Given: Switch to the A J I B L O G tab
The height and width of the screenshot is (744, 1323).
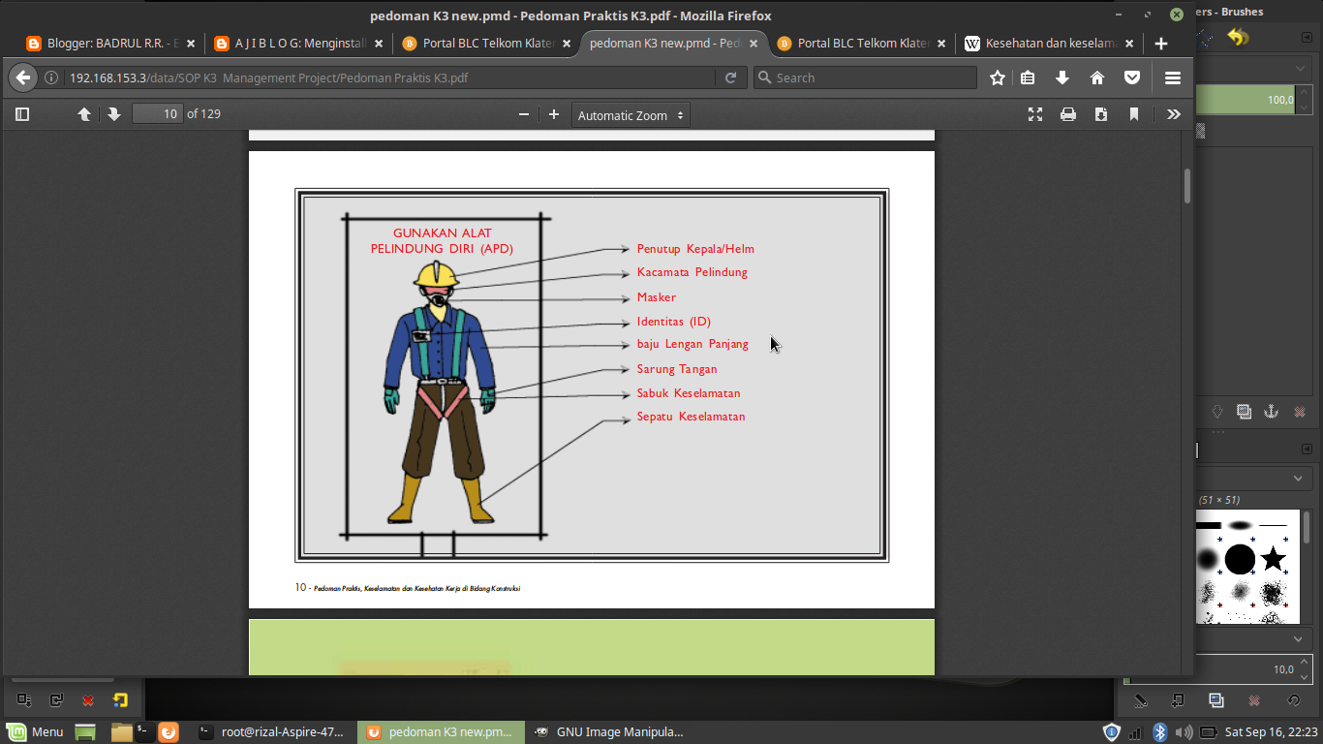Looking at the screenshot, I should coord(297,44).
